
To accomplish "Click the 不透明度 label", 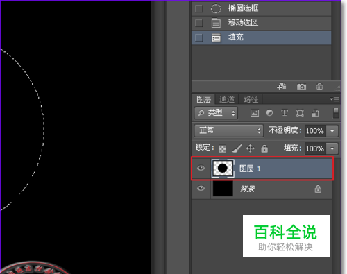I will (285, 130).
